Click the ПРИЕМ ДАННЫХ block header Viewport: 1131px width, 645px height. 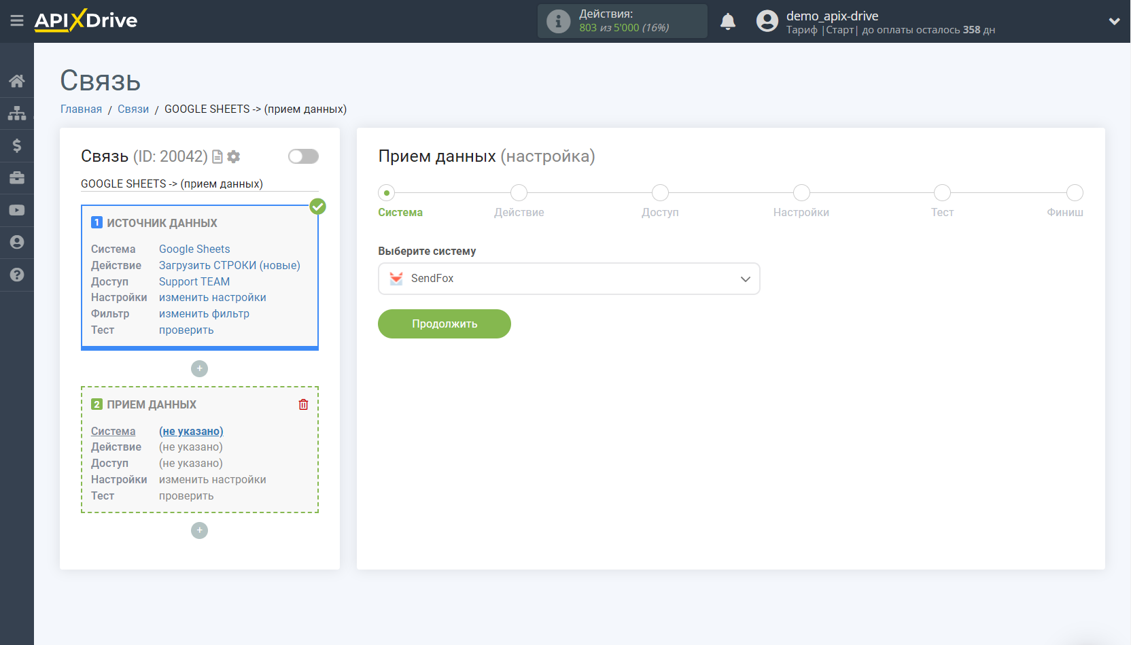point(151,404)
